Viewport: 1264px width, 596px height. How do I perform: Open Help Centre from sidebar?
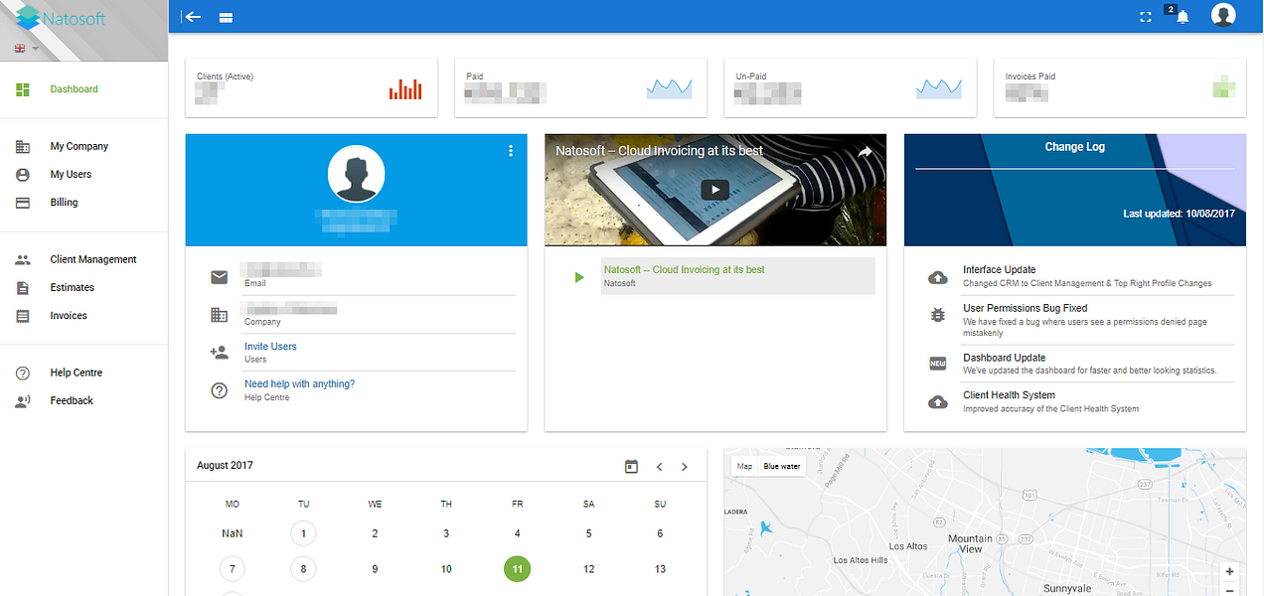pos(77,372)
